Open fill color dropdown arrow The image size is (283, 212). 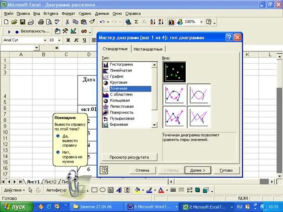pos(143,190)
